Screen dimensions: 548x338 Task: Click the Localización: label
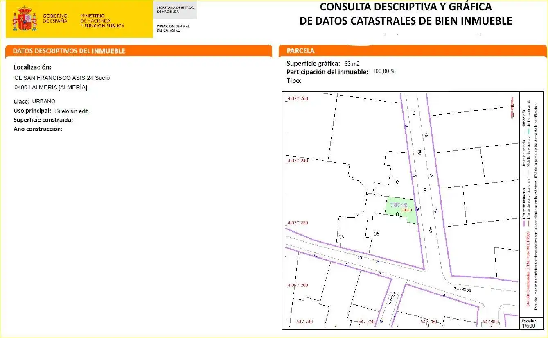(33, 67)
